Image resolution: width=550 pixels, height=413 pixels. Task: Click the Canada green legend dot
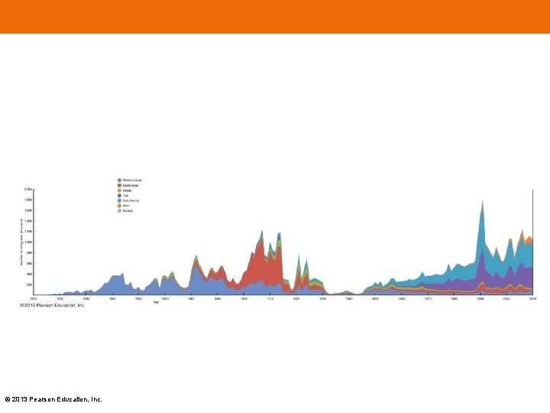[119, 190]
